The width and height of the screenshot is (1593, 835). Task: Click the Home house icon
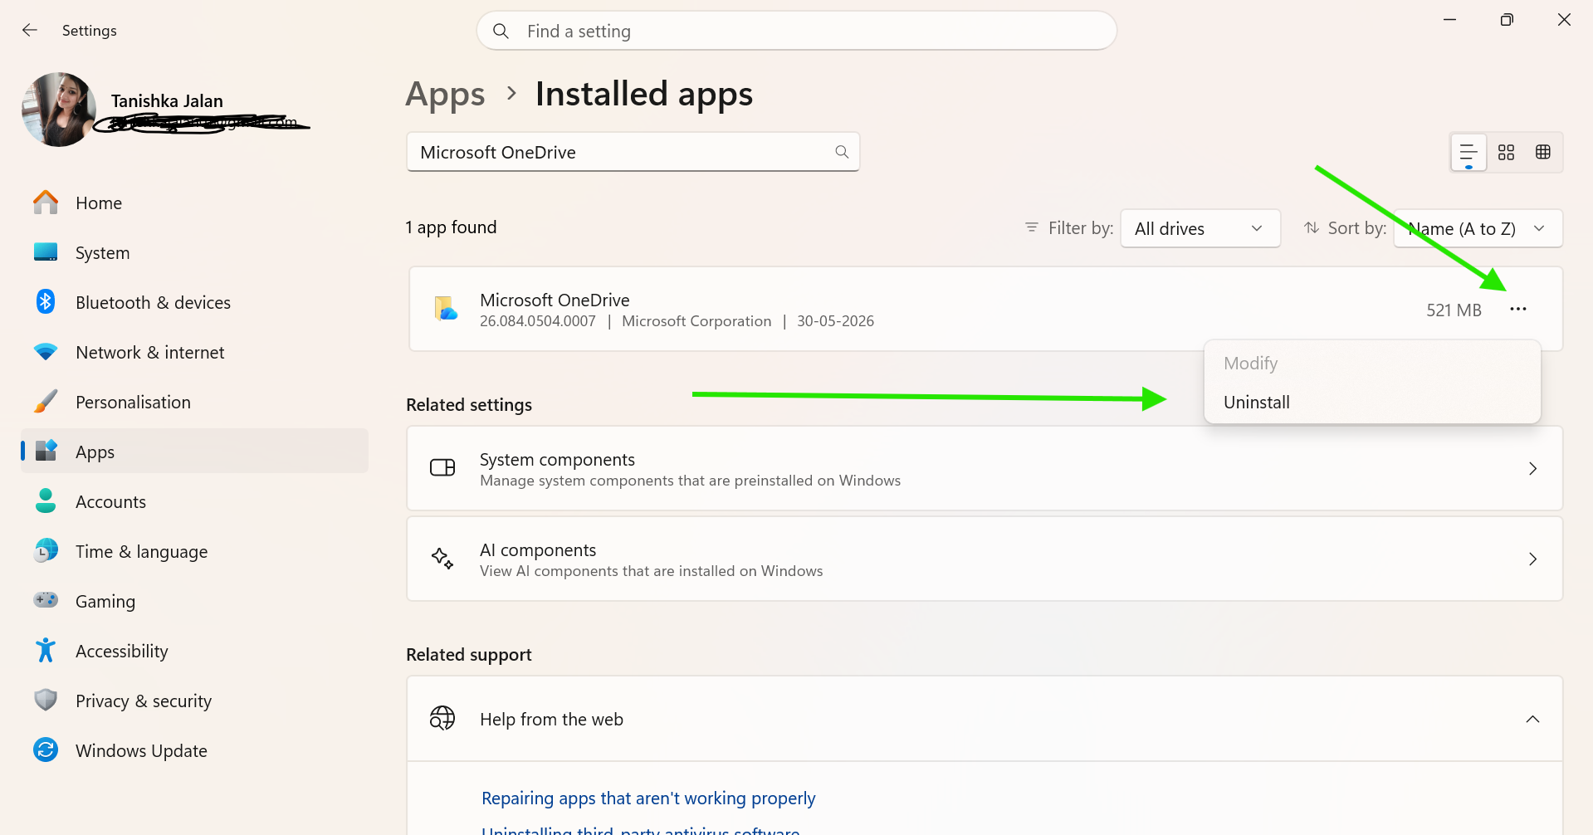tap(46, 203)
